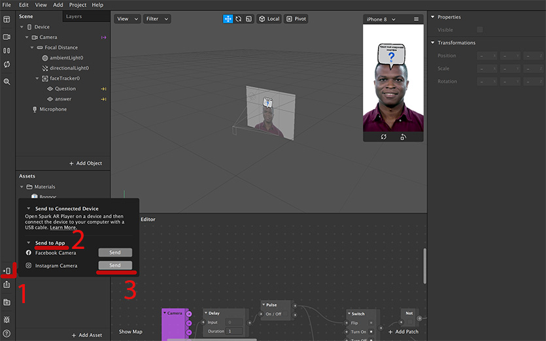Toggle the Pivot mode button
Viewport: 546px width, 341px height.
(x=296, y=19)
